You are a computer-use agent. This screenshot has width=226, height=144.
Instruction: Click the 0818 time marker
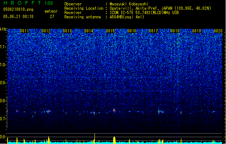click(175, 31)
